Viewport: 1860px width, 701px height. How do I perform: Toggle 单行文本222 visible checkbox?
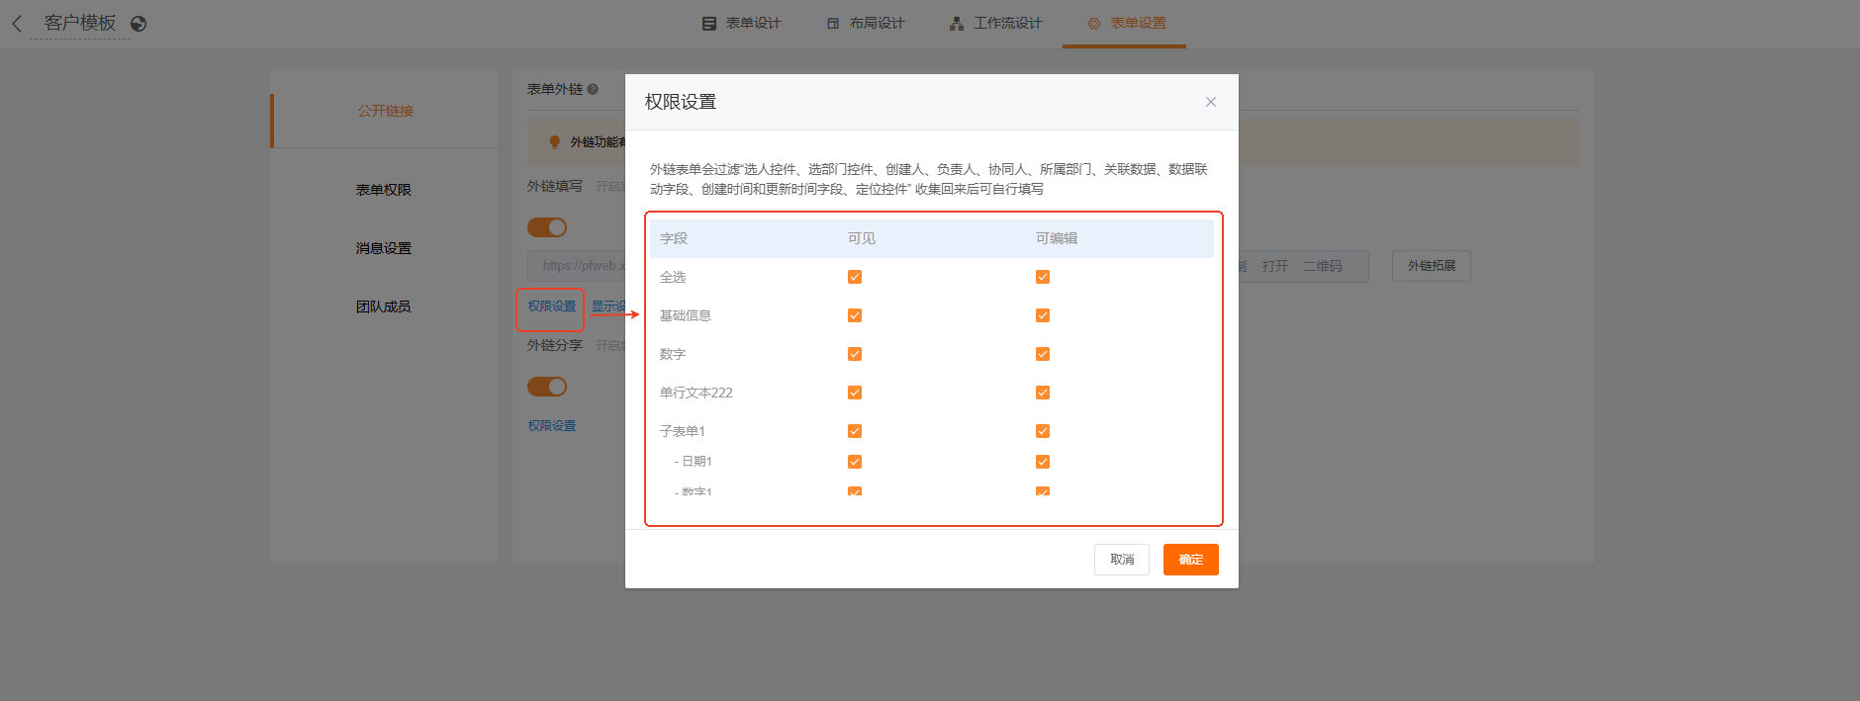point(855,393)
